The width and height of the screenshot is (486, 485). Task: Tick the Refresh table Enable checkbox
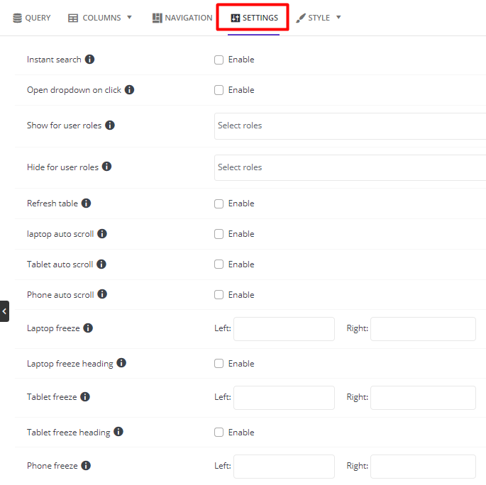pos(219,204)
